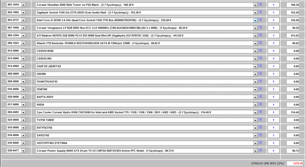Click price field showing 153.26

click(x=293, y=12)
